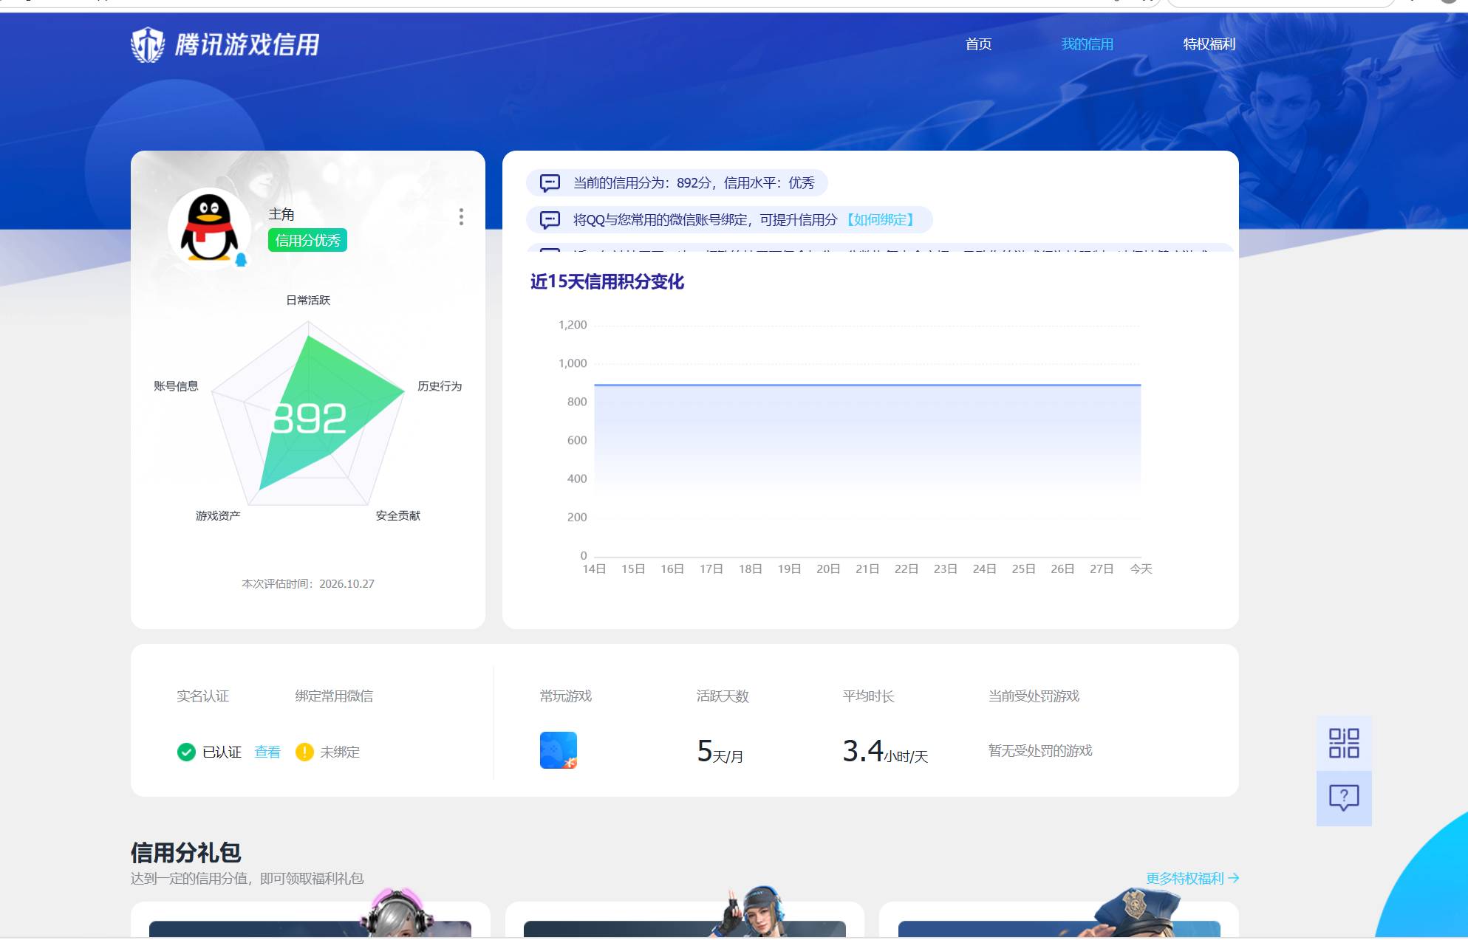Click the 暂无受处罚的游戏 text
Image resolution: width=1468 pixels, height=940 pixels.
(1040, 751)
